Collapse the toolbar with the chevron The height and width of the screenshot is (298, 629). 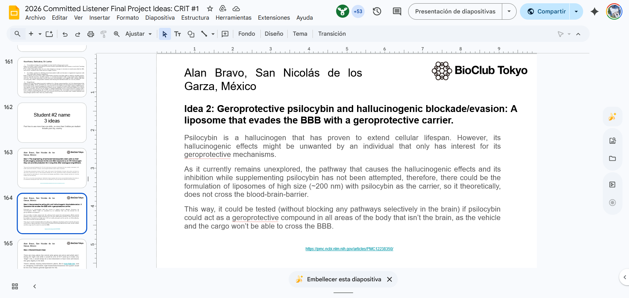(x=578, y=34)
